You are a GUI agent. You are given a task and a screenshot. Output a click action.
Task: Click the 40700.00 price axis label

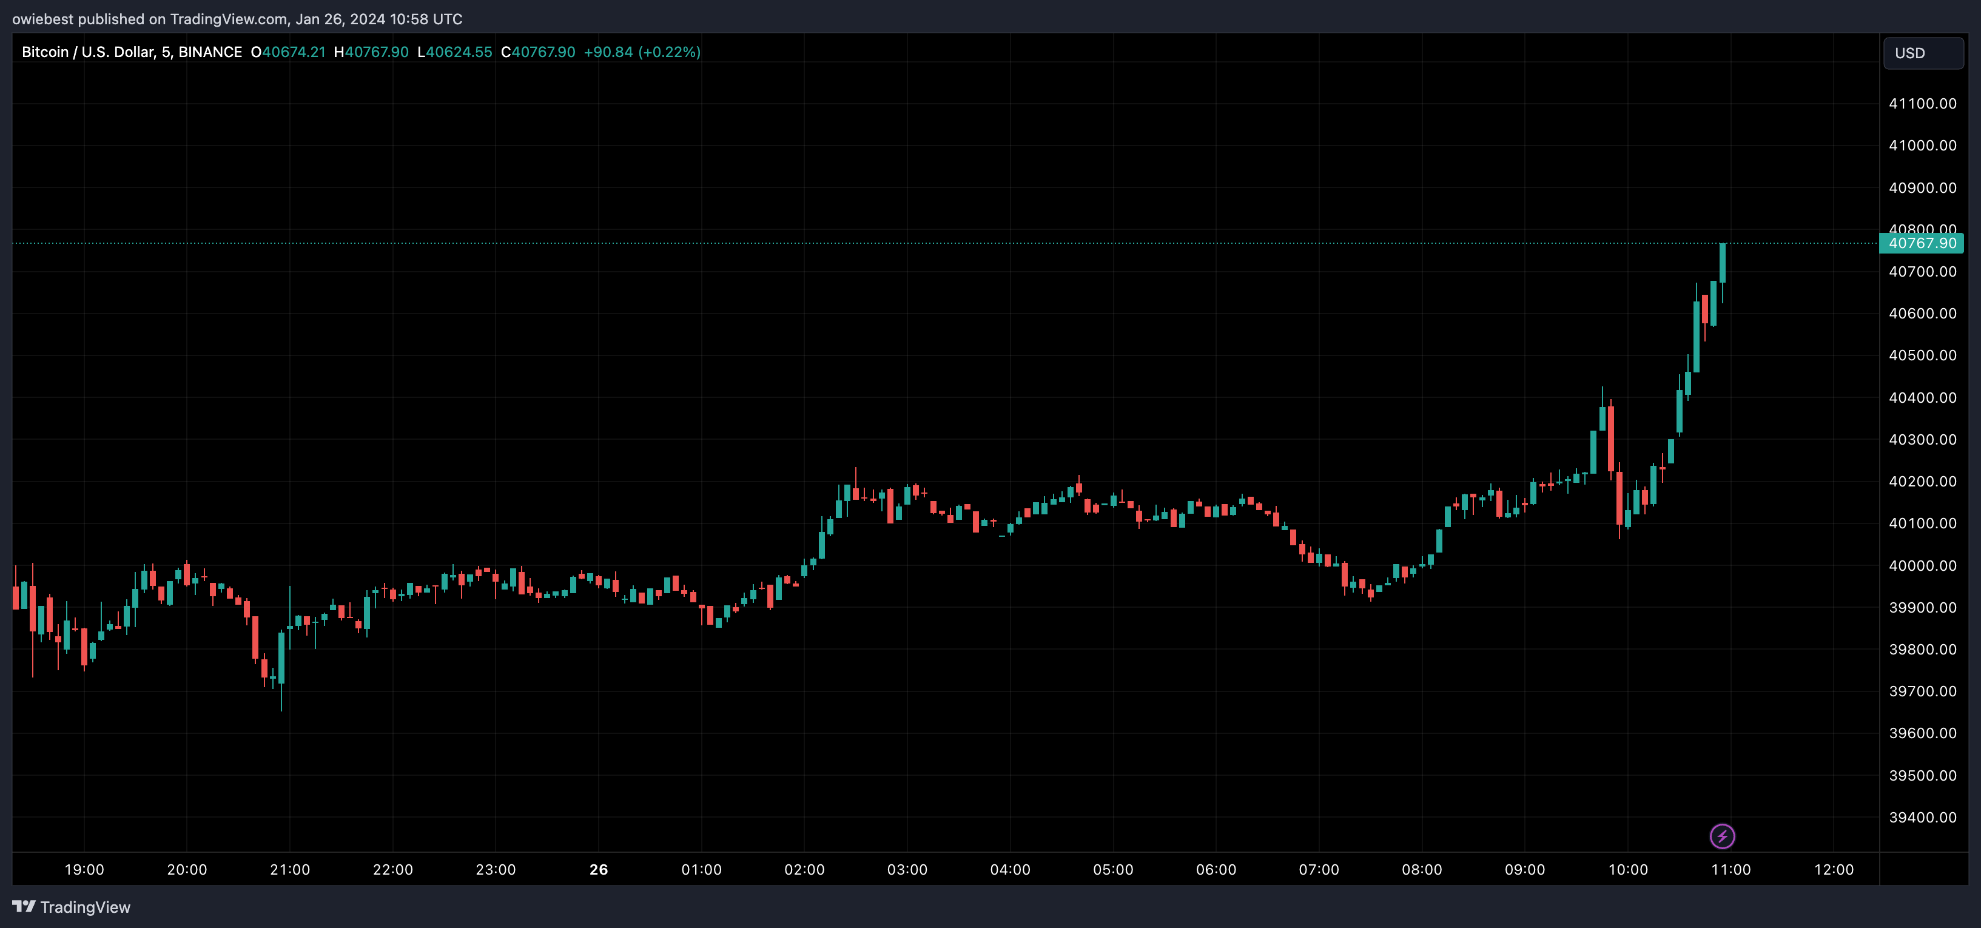click(1923, 271)
